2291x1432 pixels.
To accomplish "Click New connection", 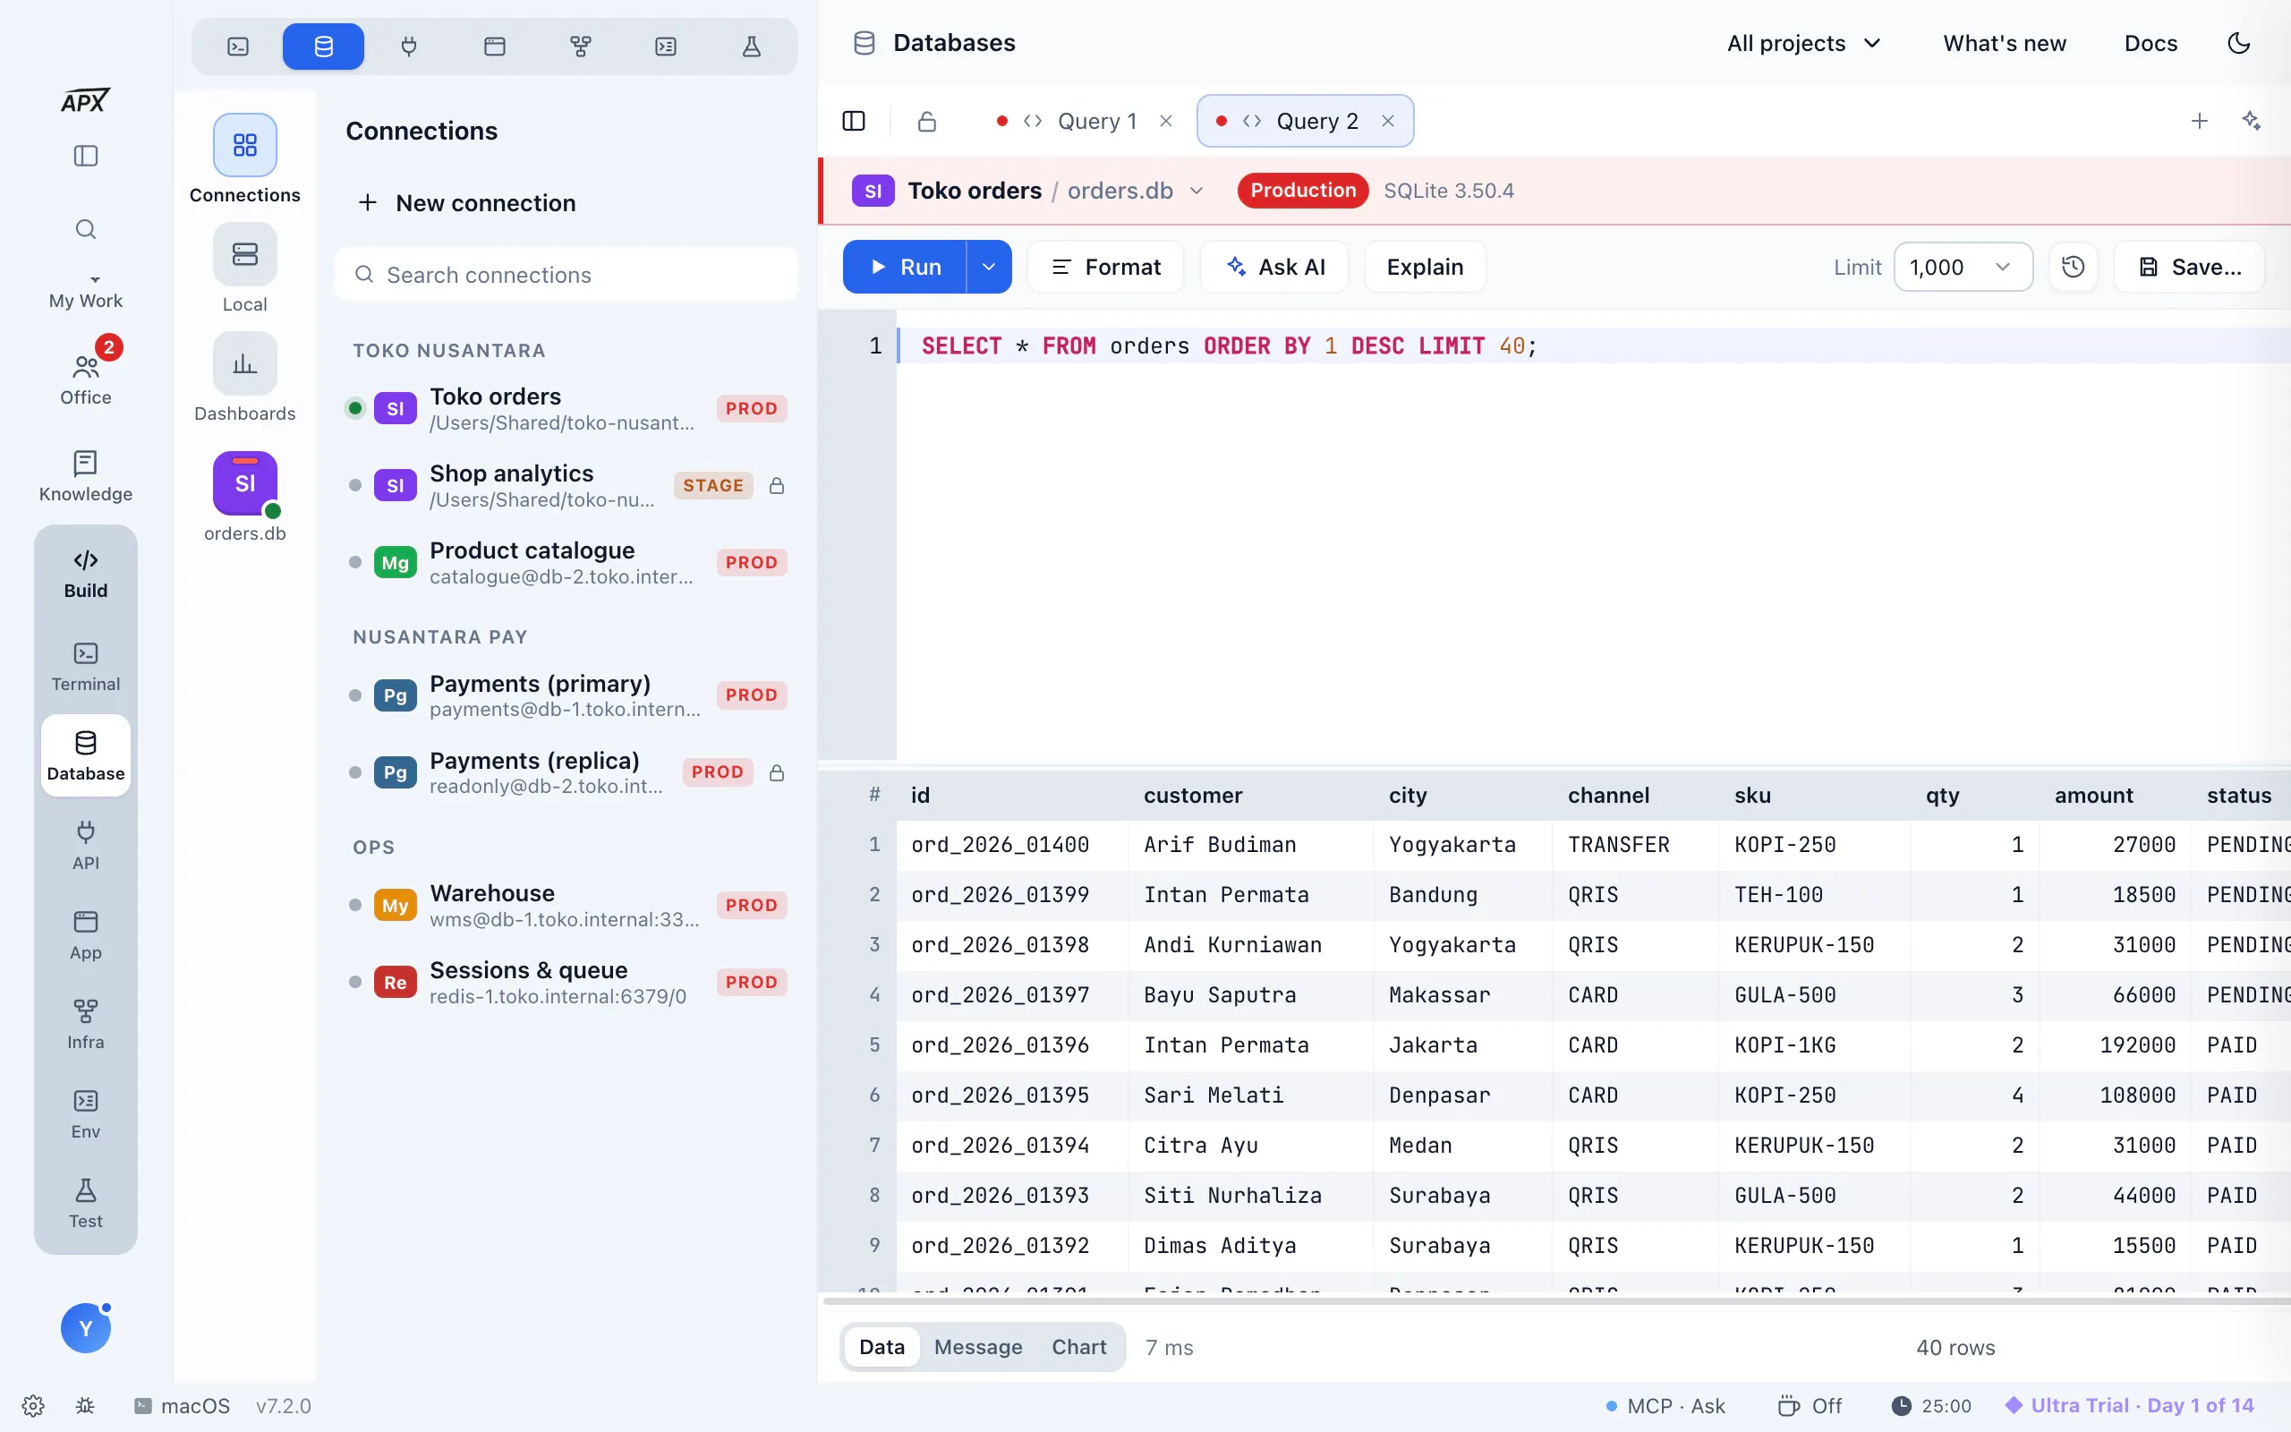I will coord(467,202).
